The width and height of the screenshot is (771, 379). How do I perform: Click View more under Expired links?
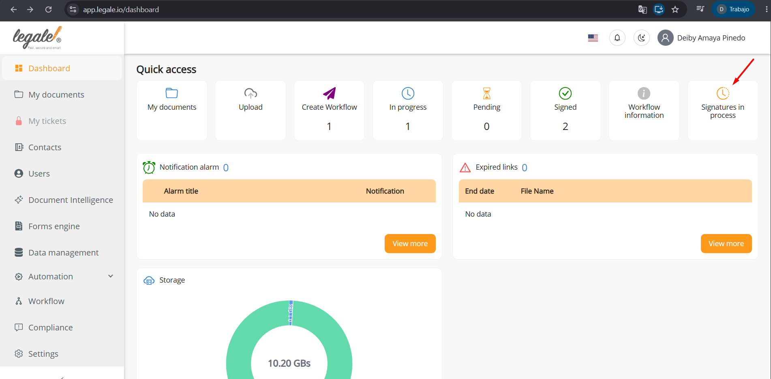[726, 243]
